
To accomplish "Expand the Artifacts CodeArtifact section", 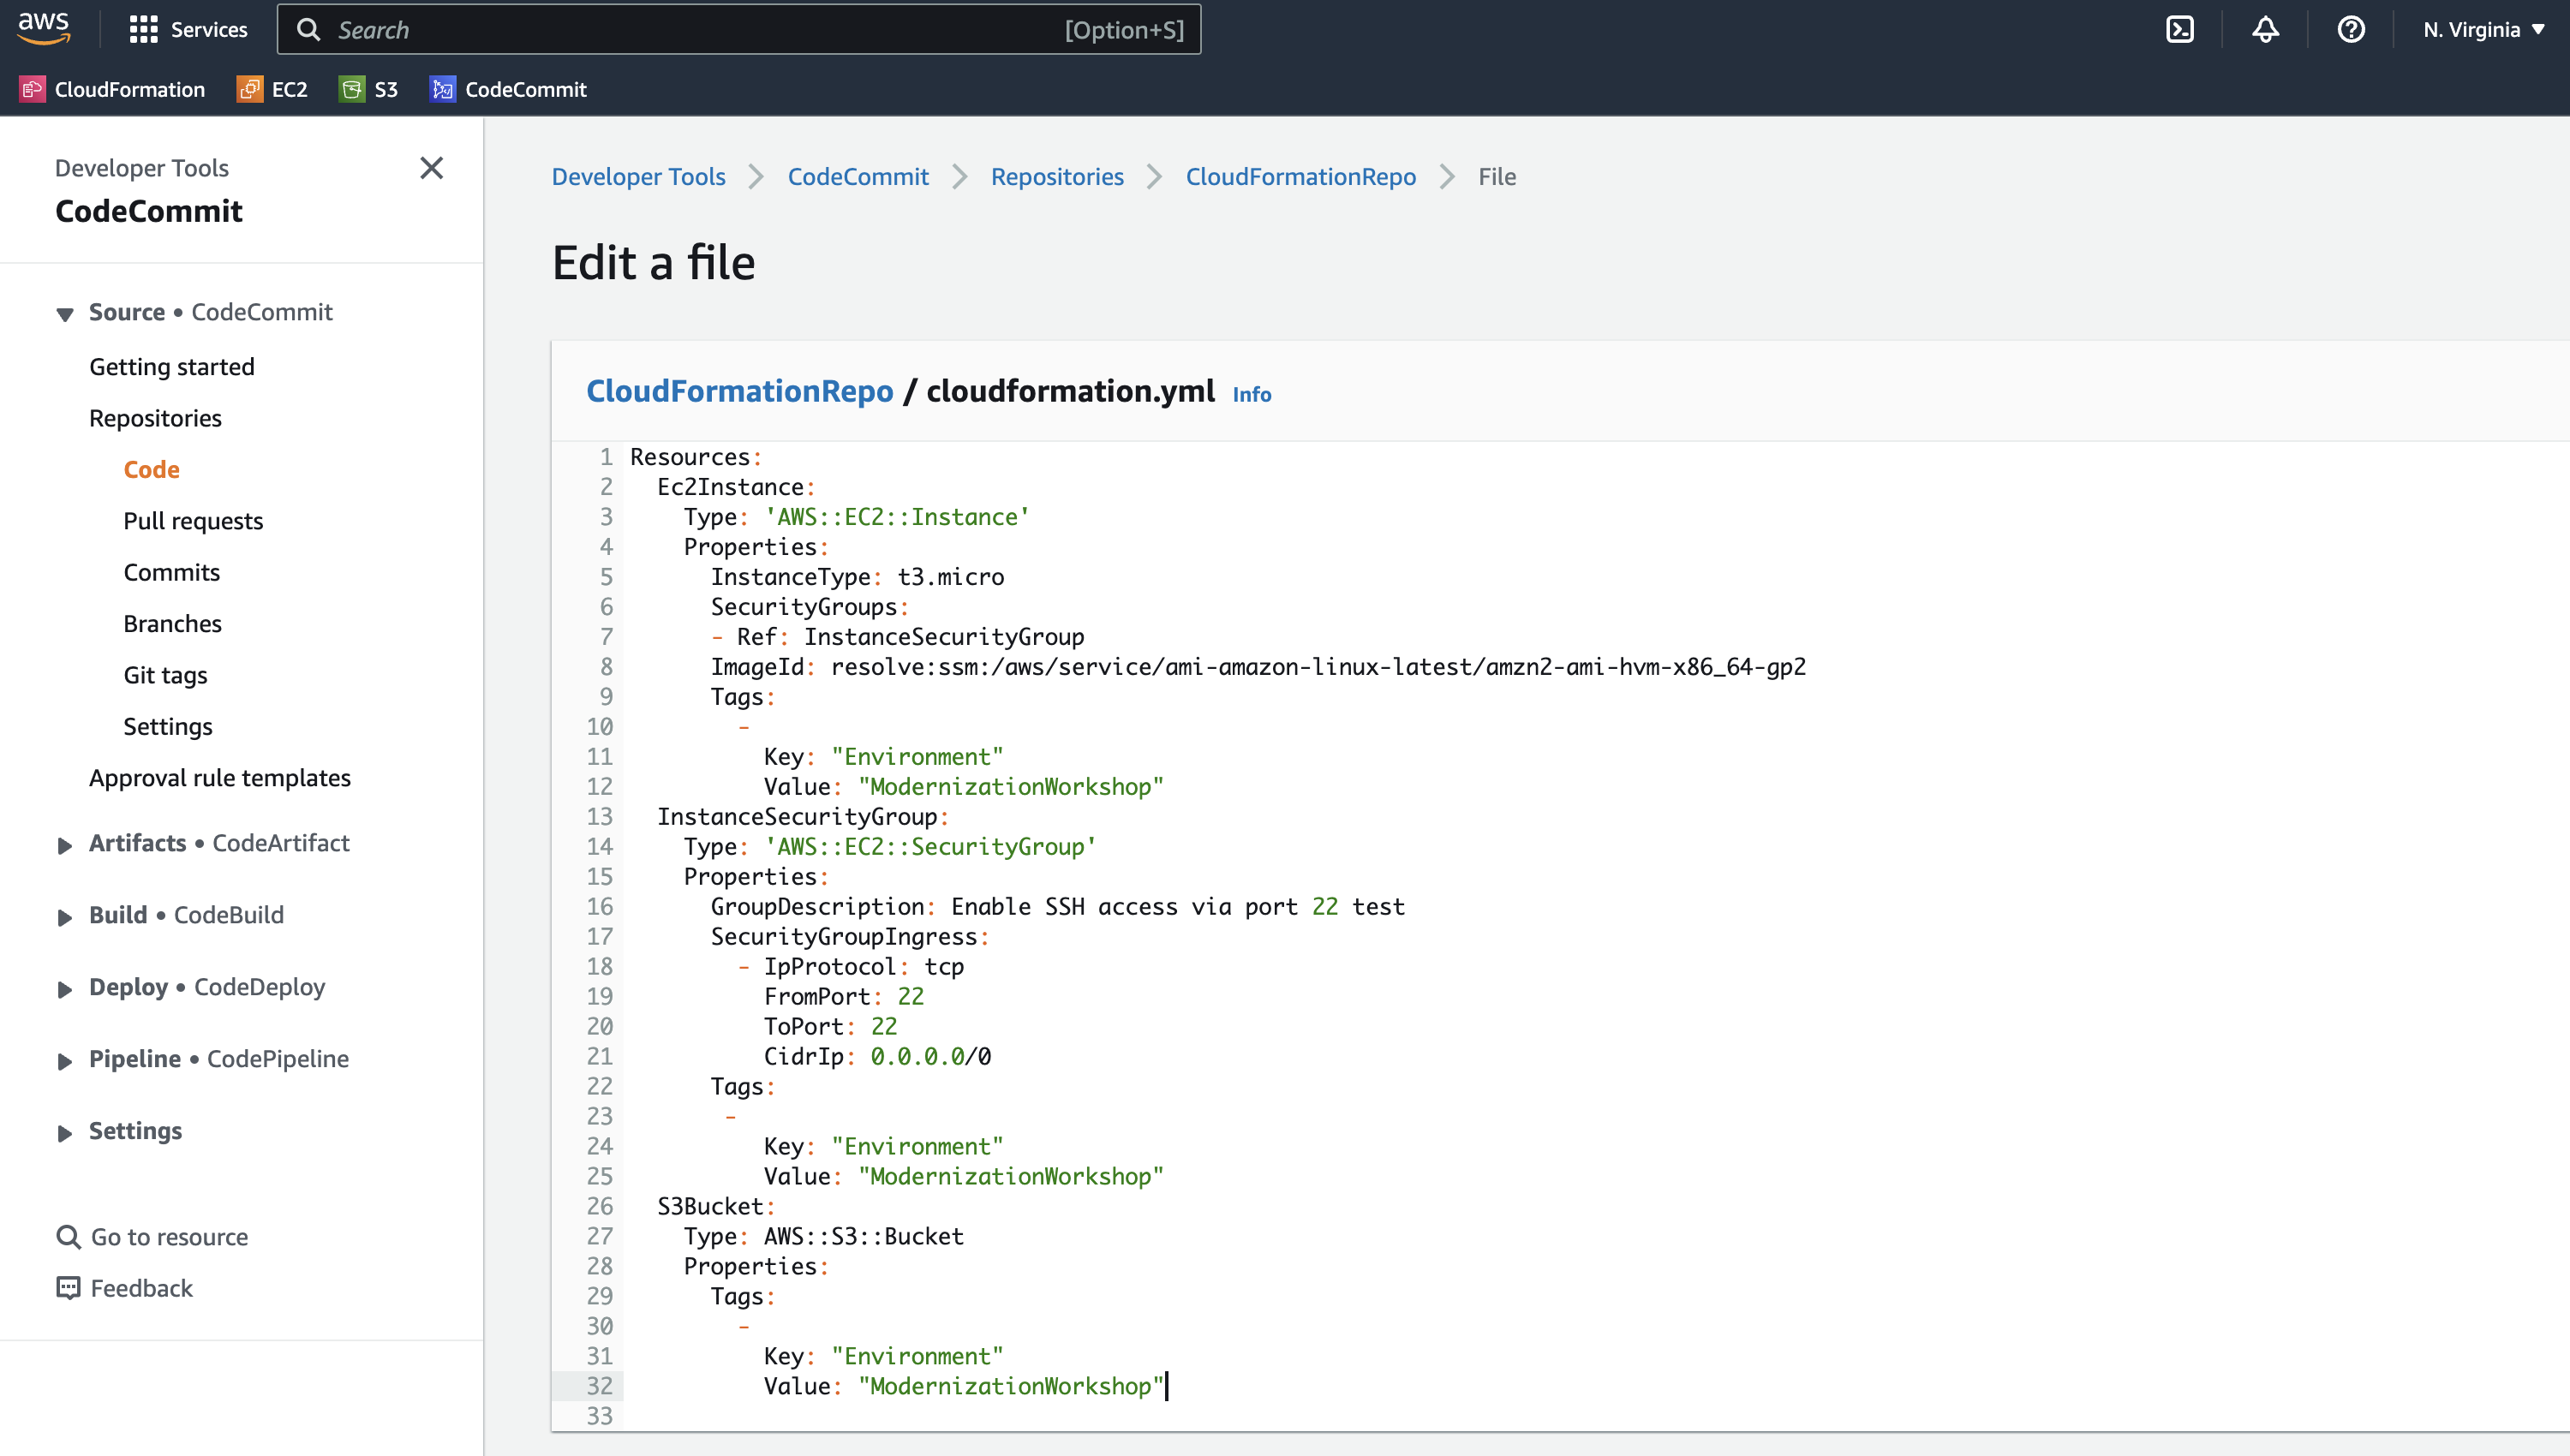I will (x=65, y=846).
